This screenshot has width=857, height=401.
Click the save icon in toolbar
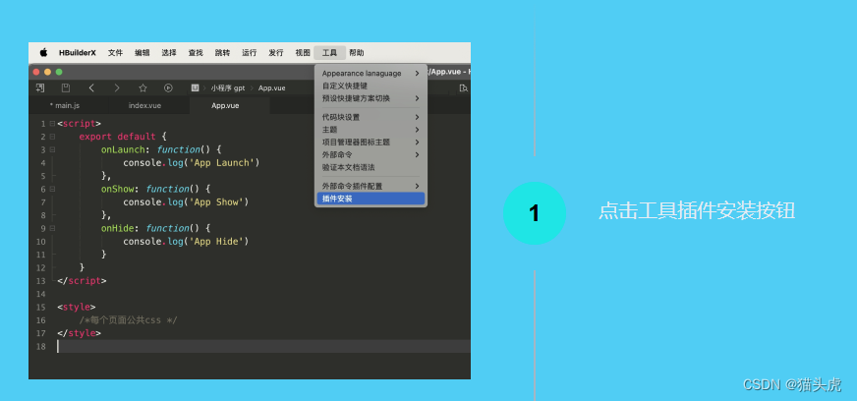click(x=66, y=87)
